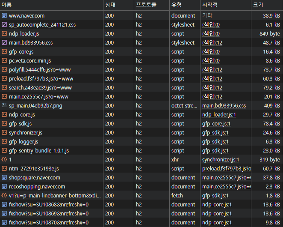Click the script icon of preload.f3f797b3.js row

click(4, 78)
